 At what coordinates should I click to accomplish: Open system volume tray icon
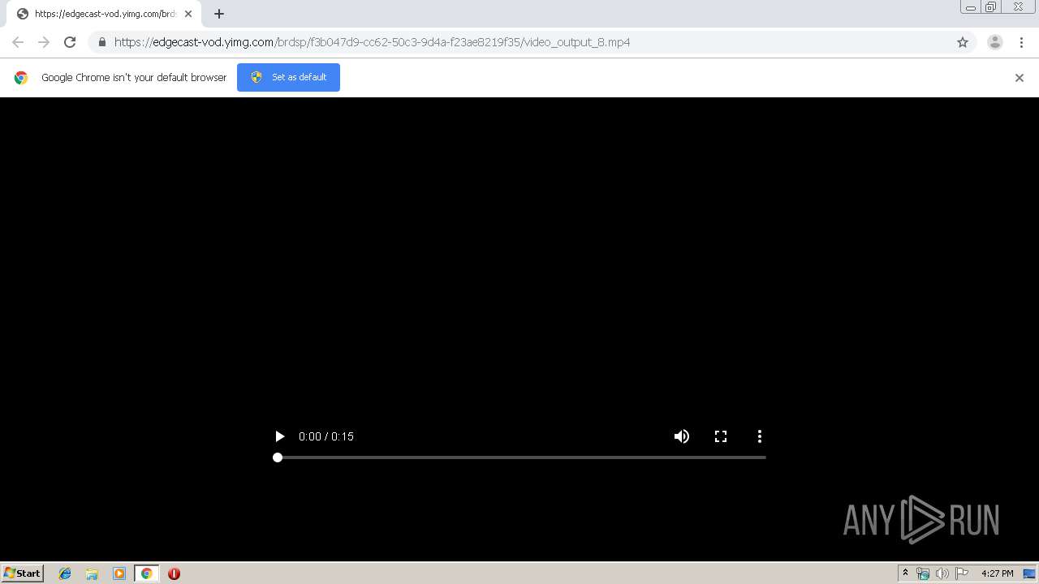[x=942, y=573]
